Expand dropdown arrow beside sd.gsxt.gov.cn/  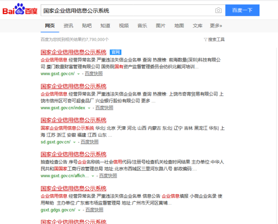tap(75, 142)
